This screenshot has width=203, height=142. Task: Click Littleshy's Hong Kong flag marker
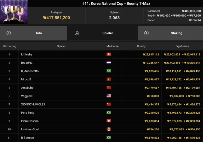pos(109,54)
